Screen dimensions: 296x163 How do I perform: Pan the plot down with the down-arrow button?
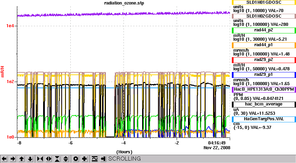[x=30, y=159]
